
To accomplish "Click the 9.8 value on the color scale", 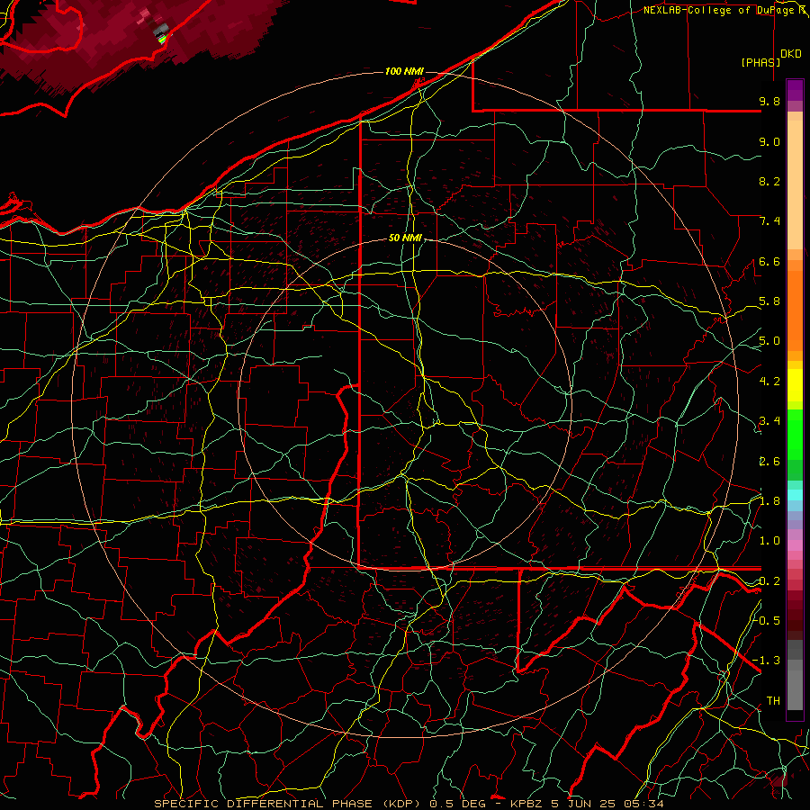I will tap(769, 101).
